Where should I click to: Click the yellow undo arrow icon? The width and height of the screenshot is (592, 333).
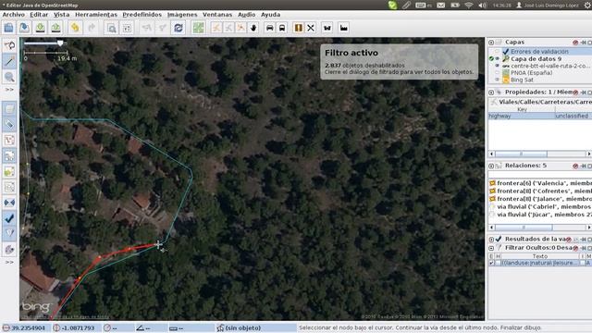tap(75, 28)
